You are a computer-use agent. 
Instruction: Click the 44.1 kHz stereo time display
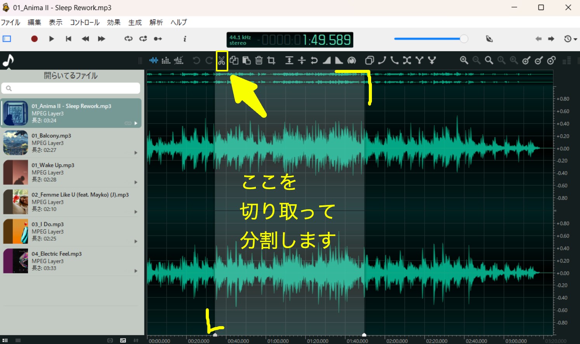[x=290, y=40]
